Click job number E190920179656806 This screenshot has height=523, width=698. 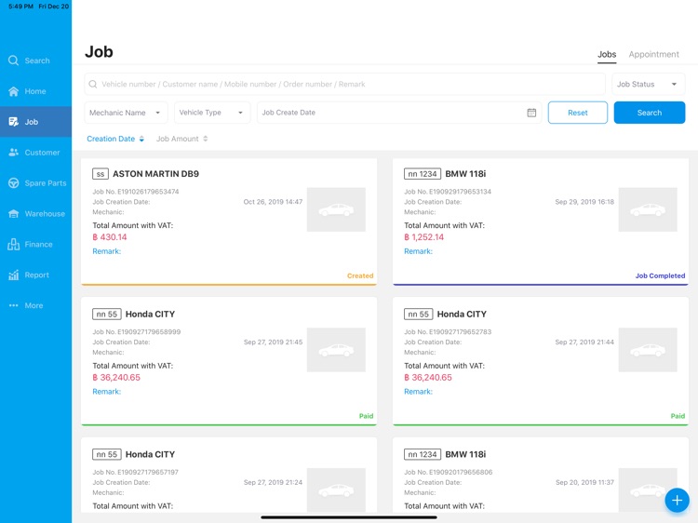461,472
